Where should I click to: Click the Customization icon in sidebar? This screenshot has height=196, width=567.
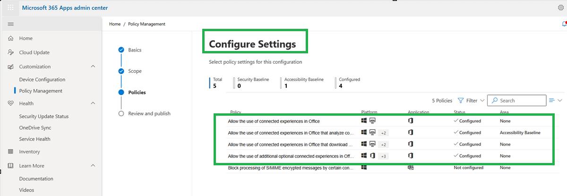10,67
